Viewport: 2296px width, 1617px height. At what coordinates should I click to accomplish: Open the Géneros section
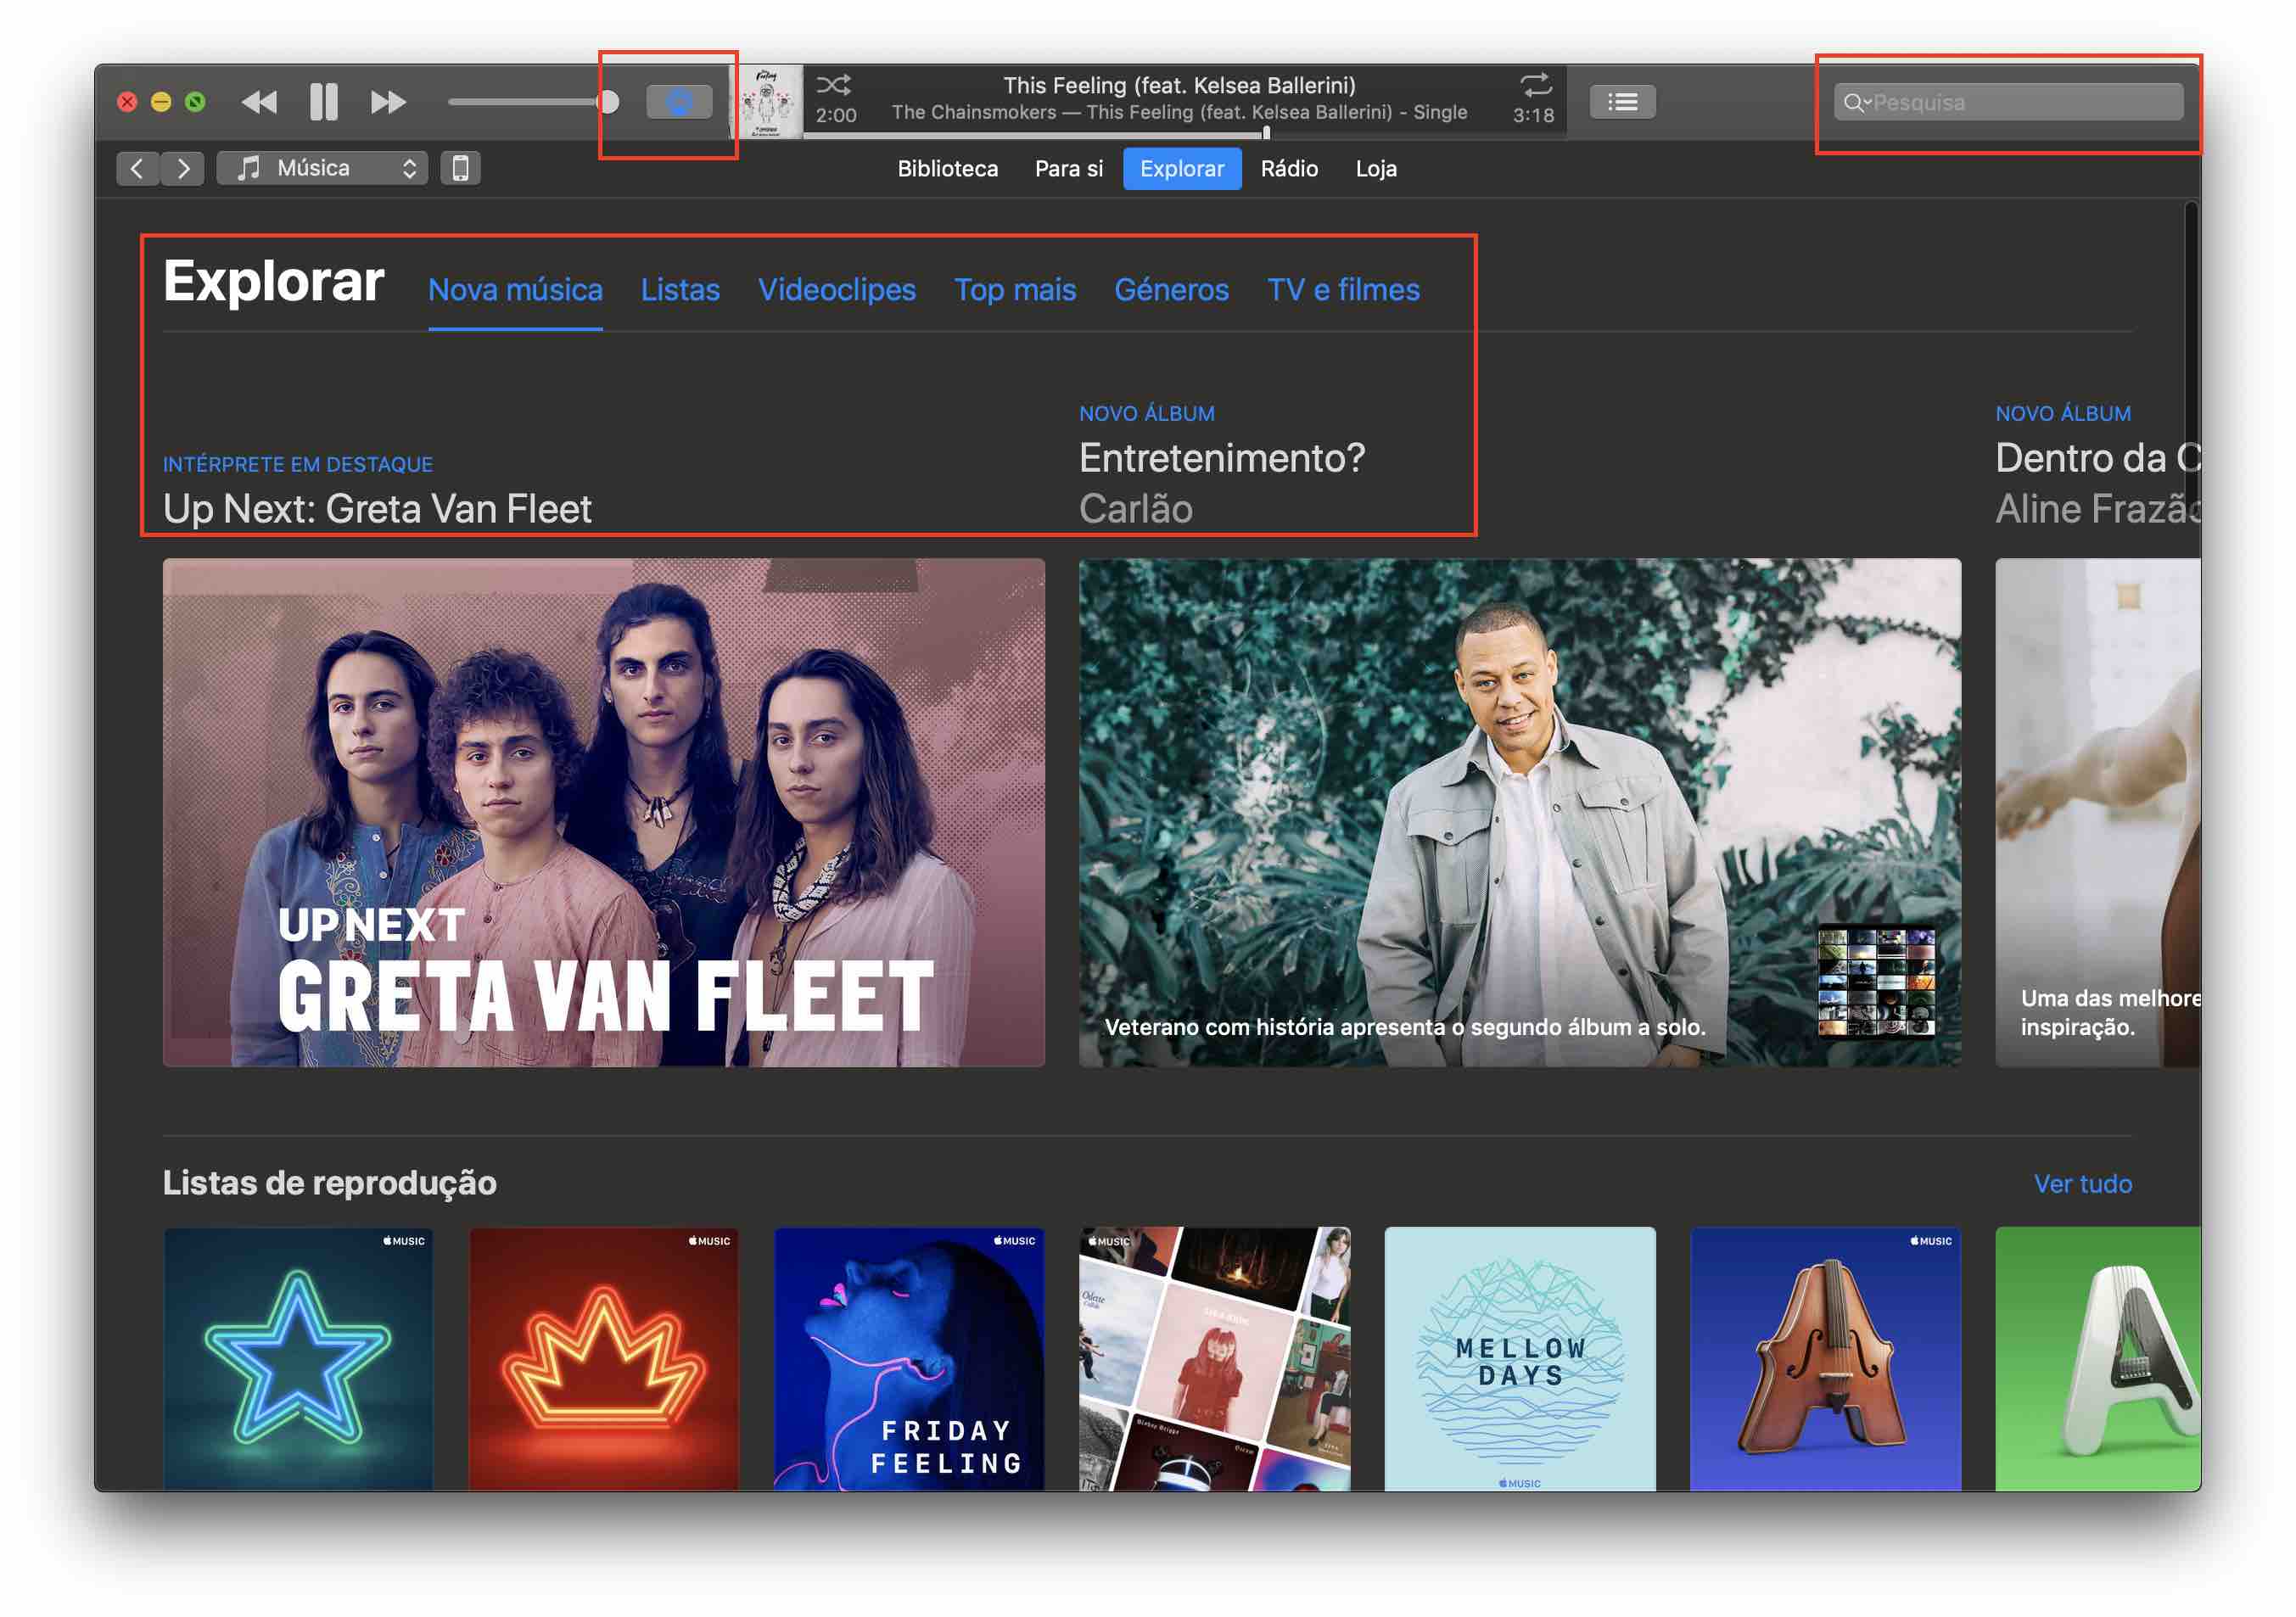tap(1171, 290)
